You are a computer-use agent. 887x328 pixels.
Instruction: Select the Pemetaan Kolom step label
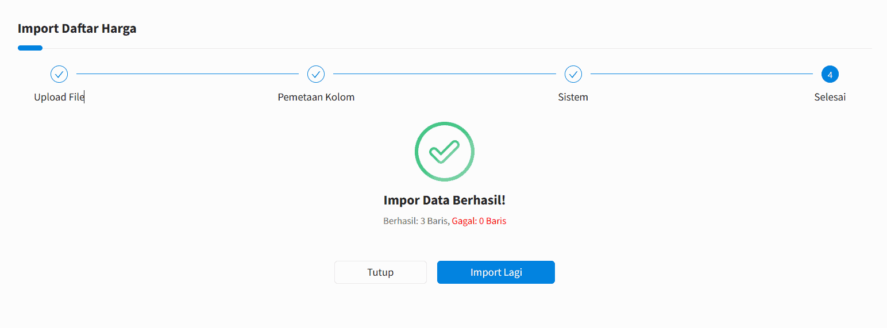(316, 97)
